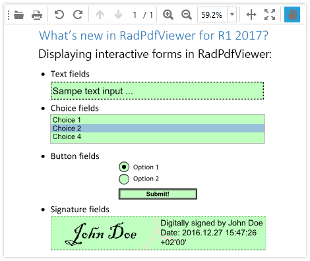
Task: Click the total pages count text
Action: 151,15
